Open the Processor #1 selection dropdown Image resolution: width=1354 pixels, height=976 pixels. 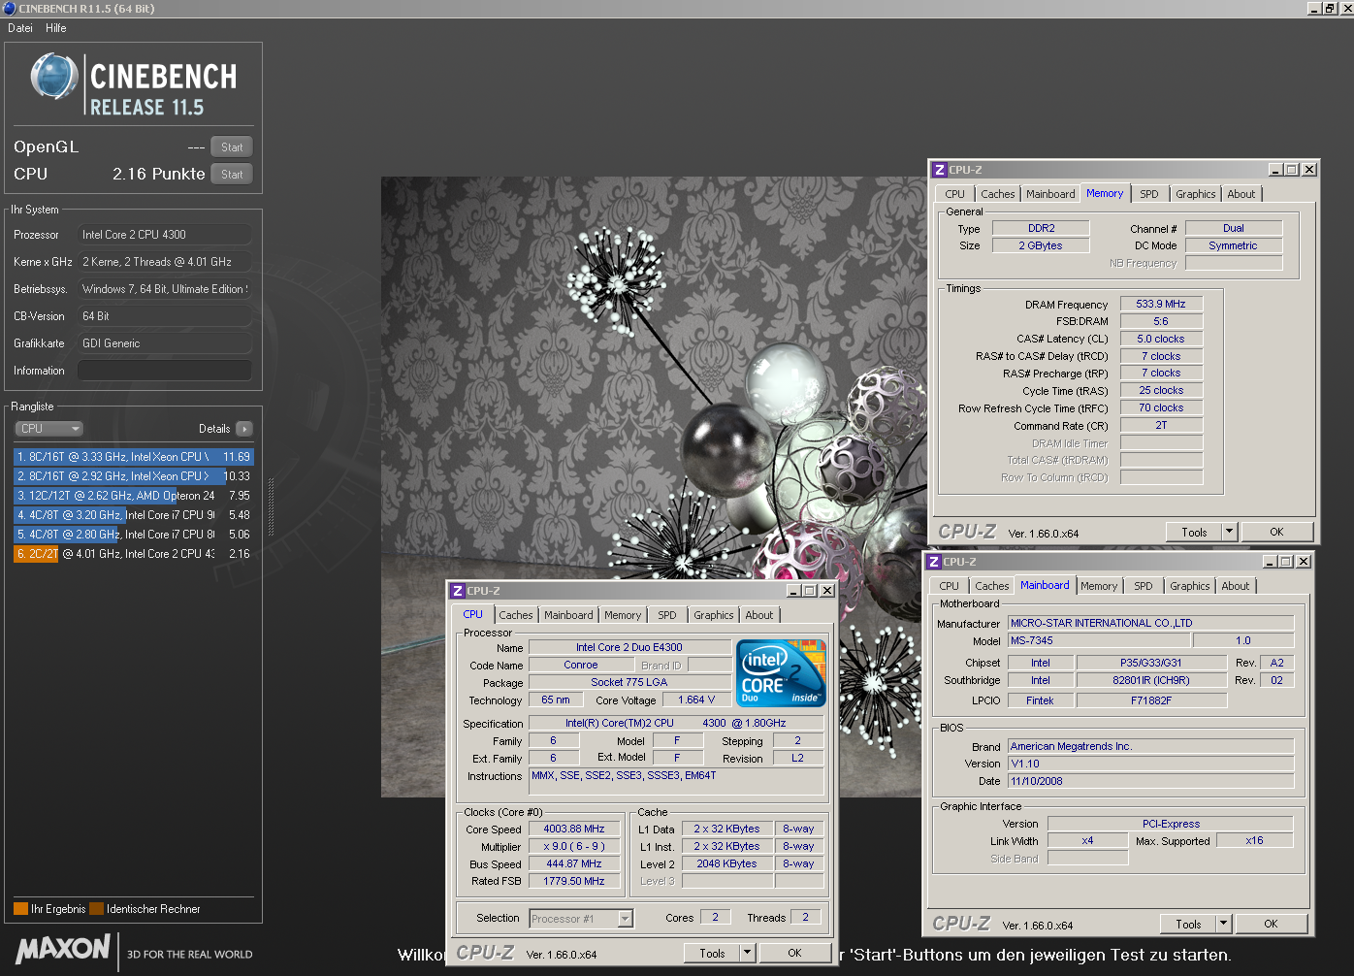pyautogui.click(x=626, y=919)
